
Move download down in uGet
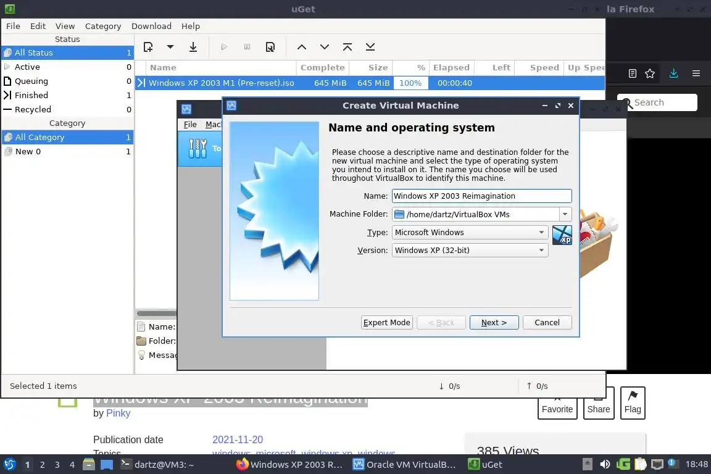325,47
